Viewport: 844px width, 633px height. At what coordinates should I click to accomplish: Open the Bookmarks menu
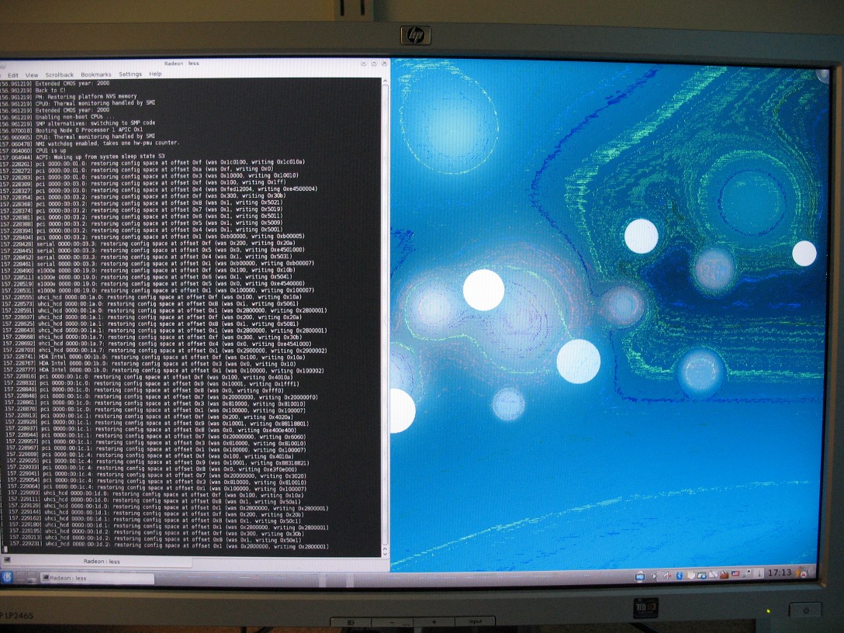point(96,74)
